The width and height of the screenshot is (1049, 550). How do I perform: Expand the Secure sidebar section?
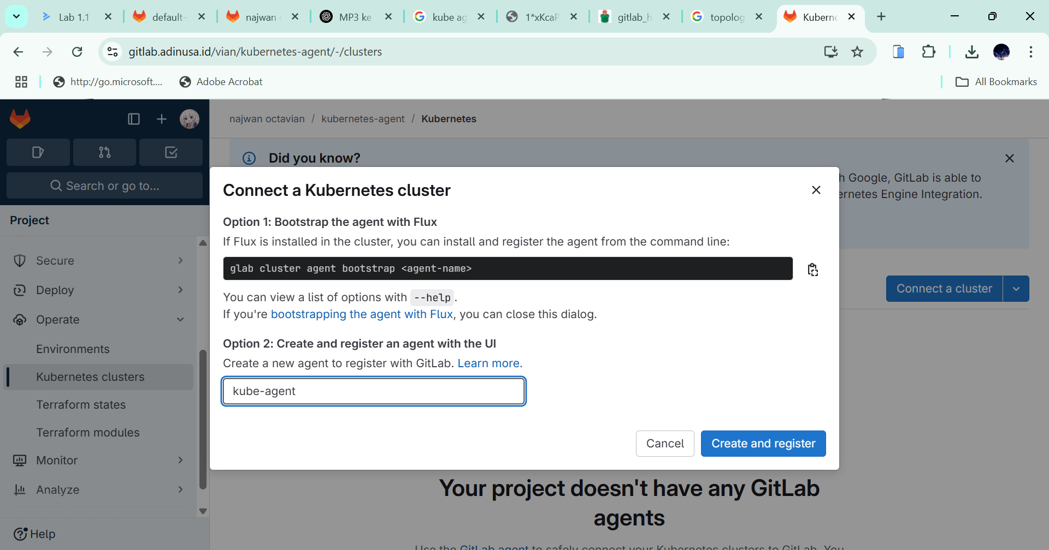coord(98,261)
